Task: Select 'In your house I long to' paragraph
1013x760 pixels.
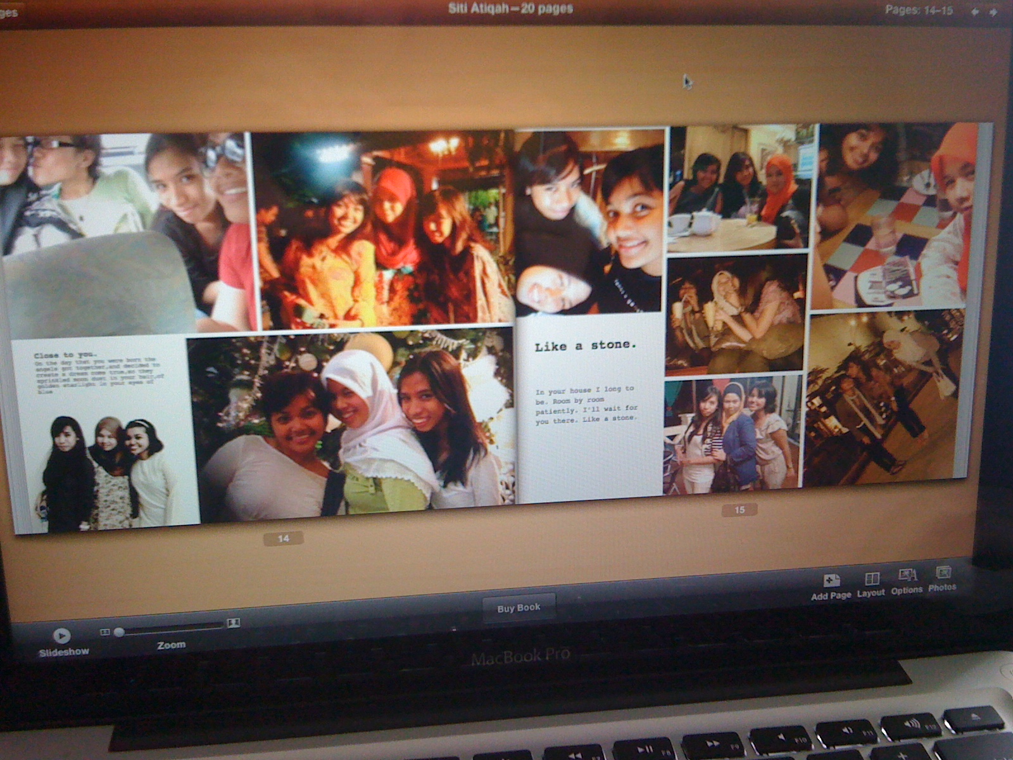Action: click(x=586, y=405)
